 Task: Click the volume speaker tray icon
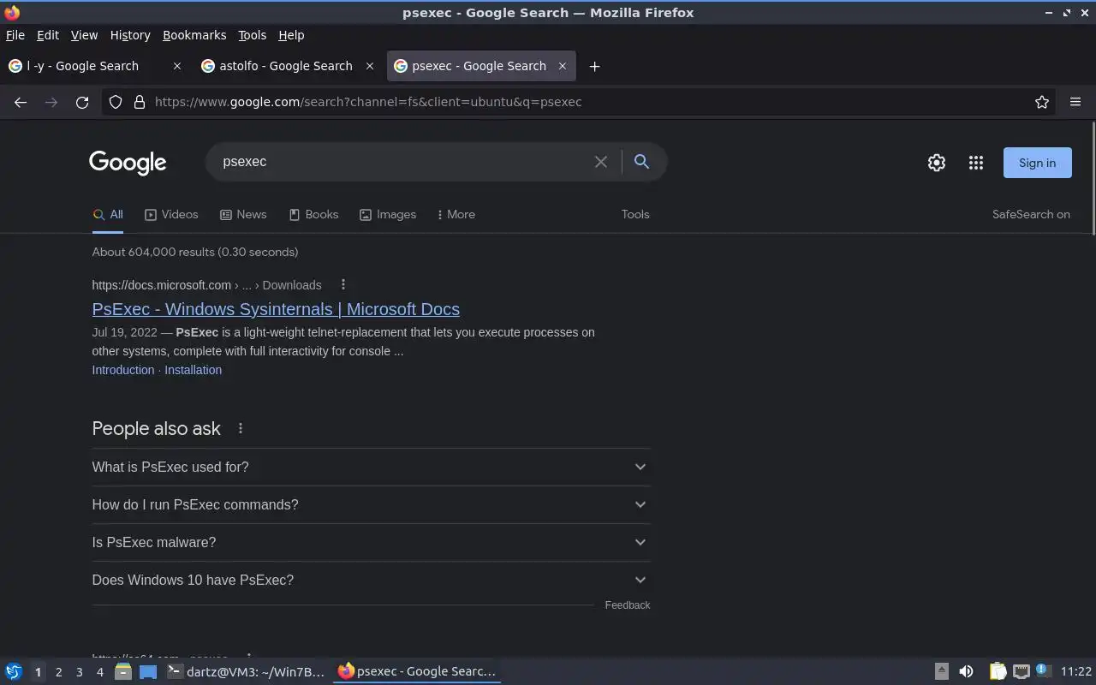966,671
